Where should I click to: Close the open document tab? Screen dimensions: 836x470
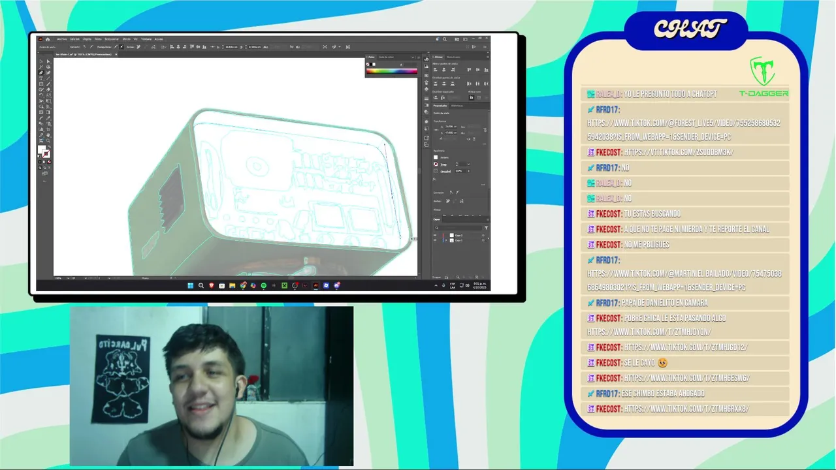coord(116,54)
